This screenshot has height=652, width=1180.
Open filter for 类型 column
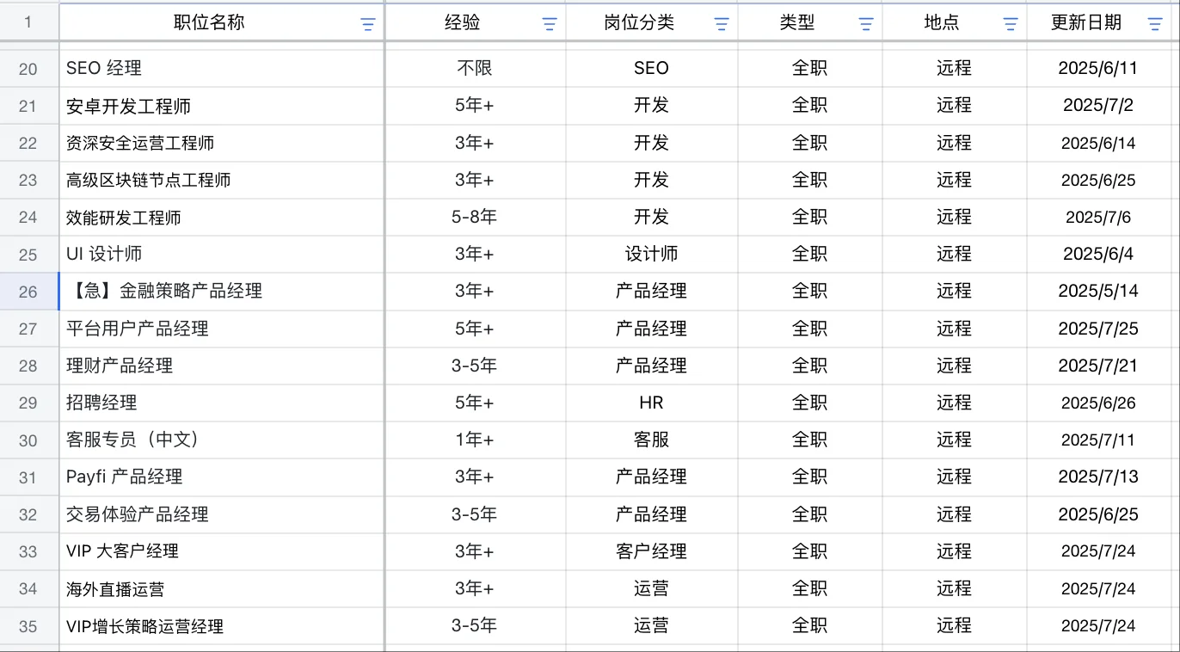[x=866, y=24]
